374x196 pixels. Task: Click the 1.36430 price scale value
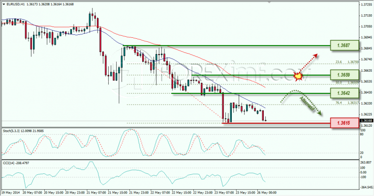click(x=367, y=92)
